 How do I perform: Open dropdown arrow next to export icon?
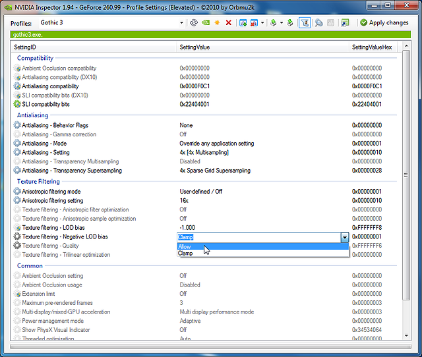(x=282, y=23)
